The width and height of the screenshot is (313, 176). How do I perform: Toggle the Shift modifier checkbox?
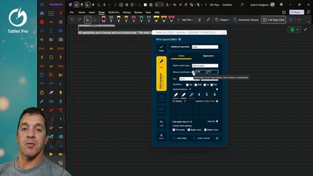point(196,85)
